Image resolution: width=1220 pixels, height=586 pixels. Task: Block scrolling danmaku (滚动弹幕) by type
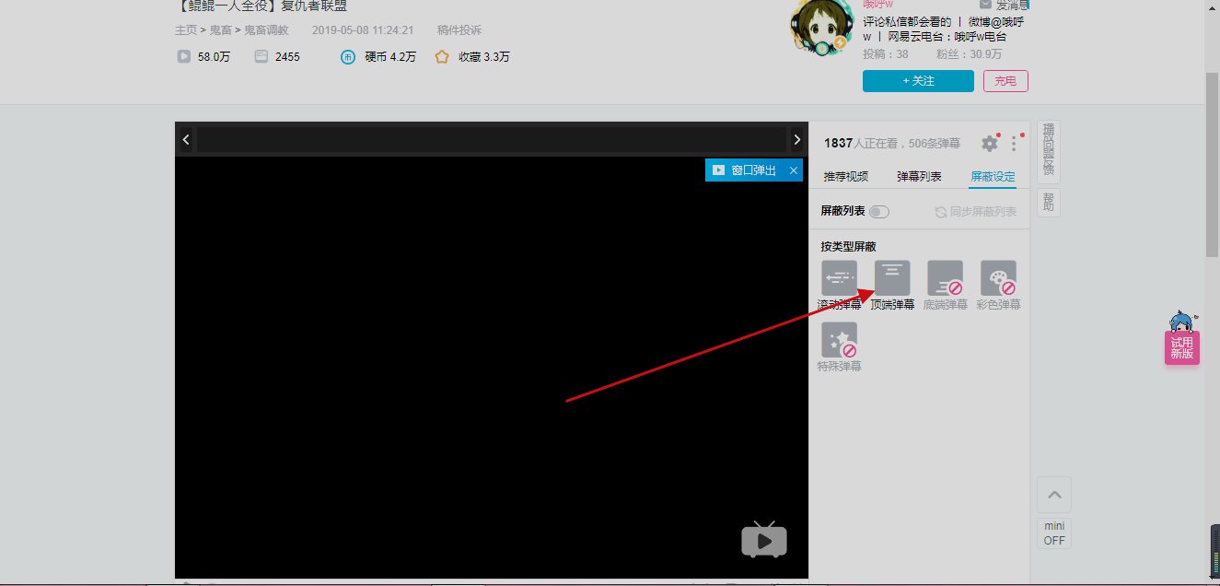pyautogui.click(x=838, y=276)
